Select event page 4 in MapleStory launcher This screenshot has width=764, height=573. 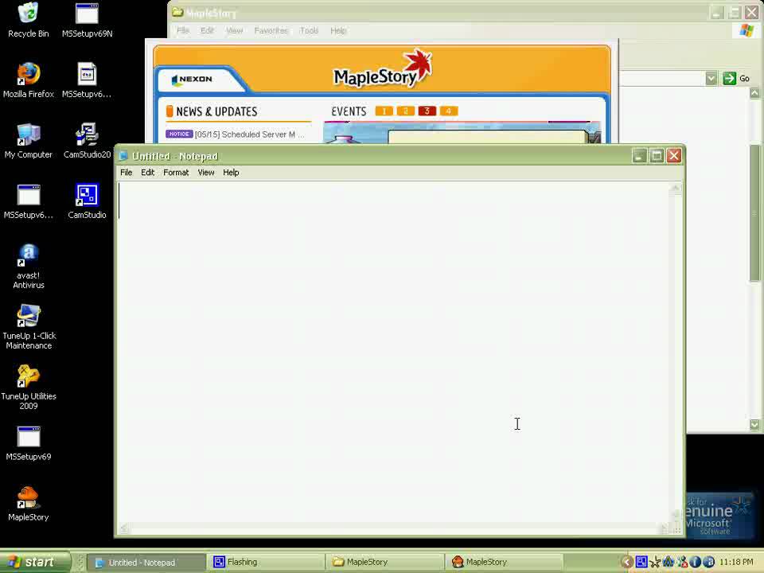pyautogui.click(x=449, y=111)
